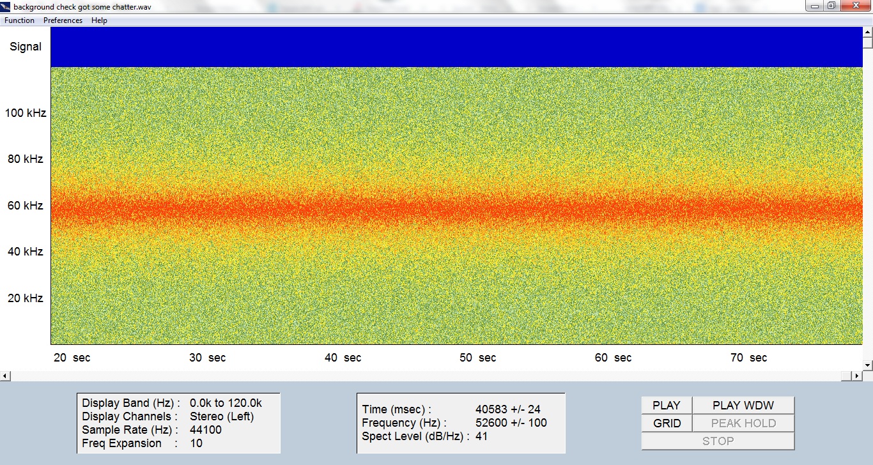Click the horizontal scrollbar right arrow

click(x=857, y=376)
